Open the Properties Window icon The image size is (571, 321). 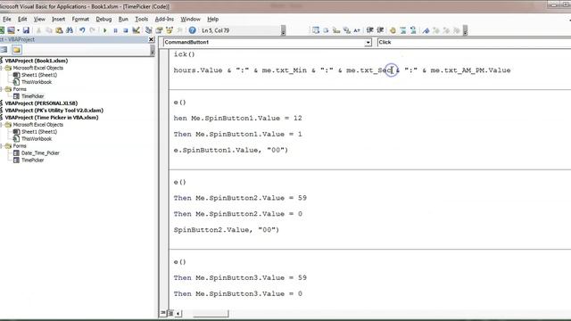point(159,30)
